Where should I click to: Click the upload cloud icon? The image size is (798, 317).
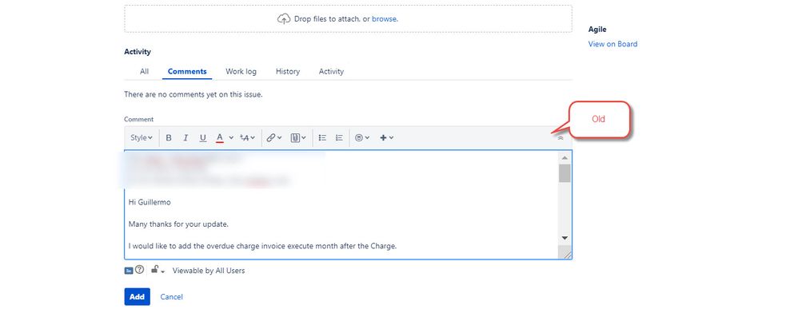click(x=284, y=19)
